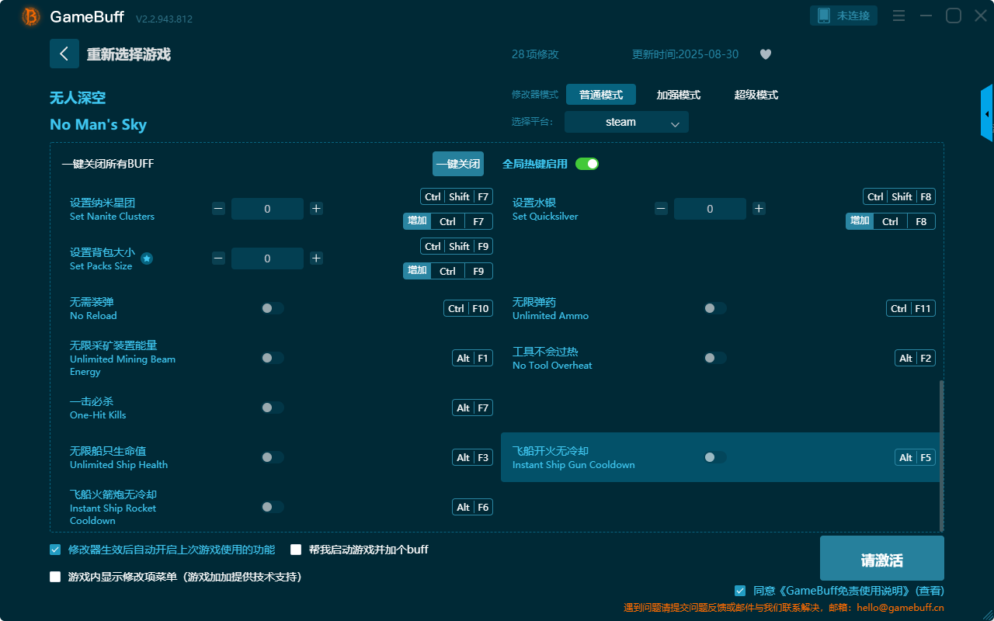Viewport: 994px width, 621px height.
Task: Expand the side panel blue arrow tab
Action: (987, 113)
